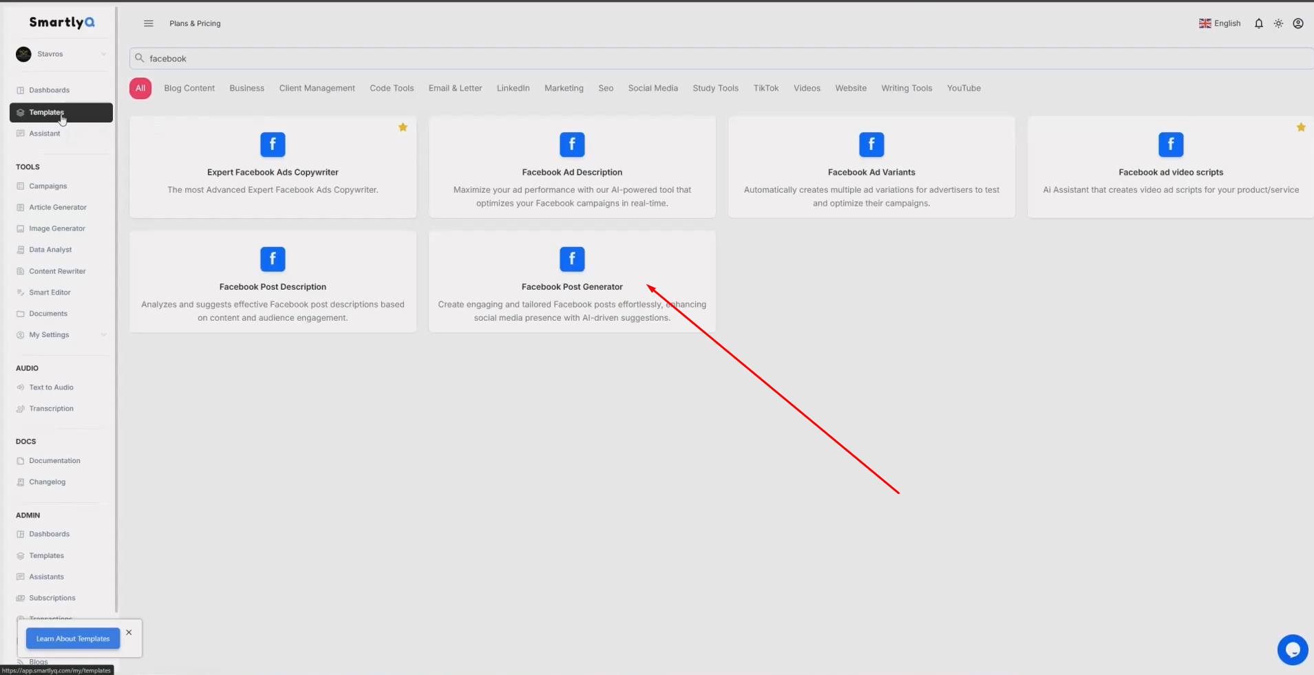Click the facebook search input field
The width and height of the screenshot is (1314, 675).
click(721, 58)
